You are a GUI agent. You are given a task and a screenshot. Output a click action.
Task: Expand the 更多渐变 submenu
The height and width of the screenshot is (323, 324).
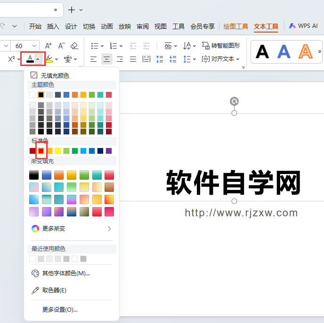[x=72, y=229]
